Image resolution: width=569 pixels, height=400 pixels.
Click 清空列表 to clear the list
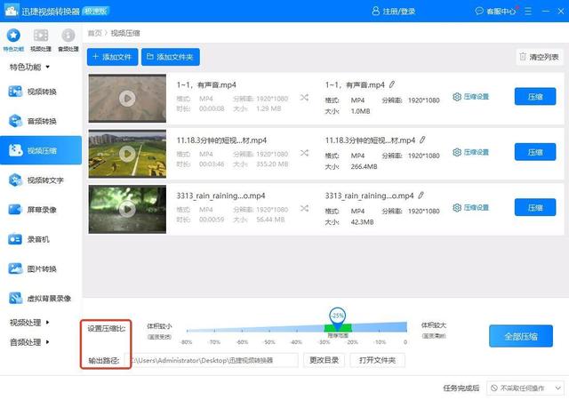[x=540, y=57]
